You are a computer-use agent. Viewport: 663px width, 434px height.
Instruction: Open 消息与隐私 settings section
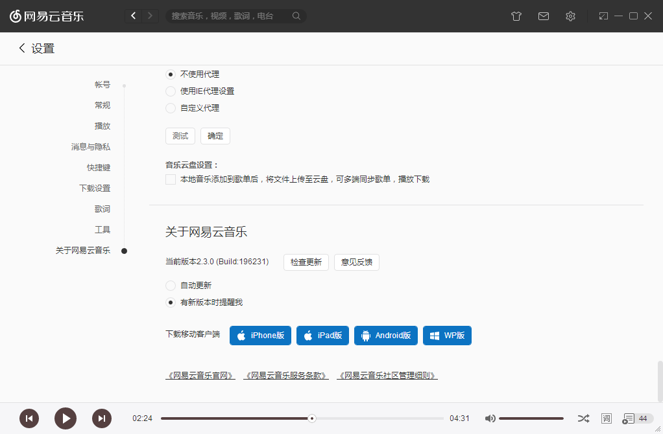90,146
